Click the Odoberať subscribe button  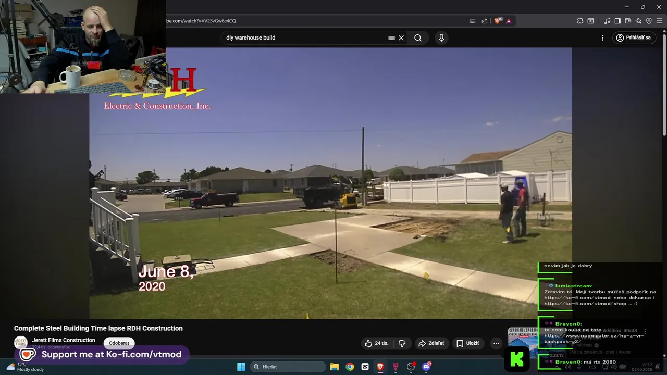click(119, 343)
